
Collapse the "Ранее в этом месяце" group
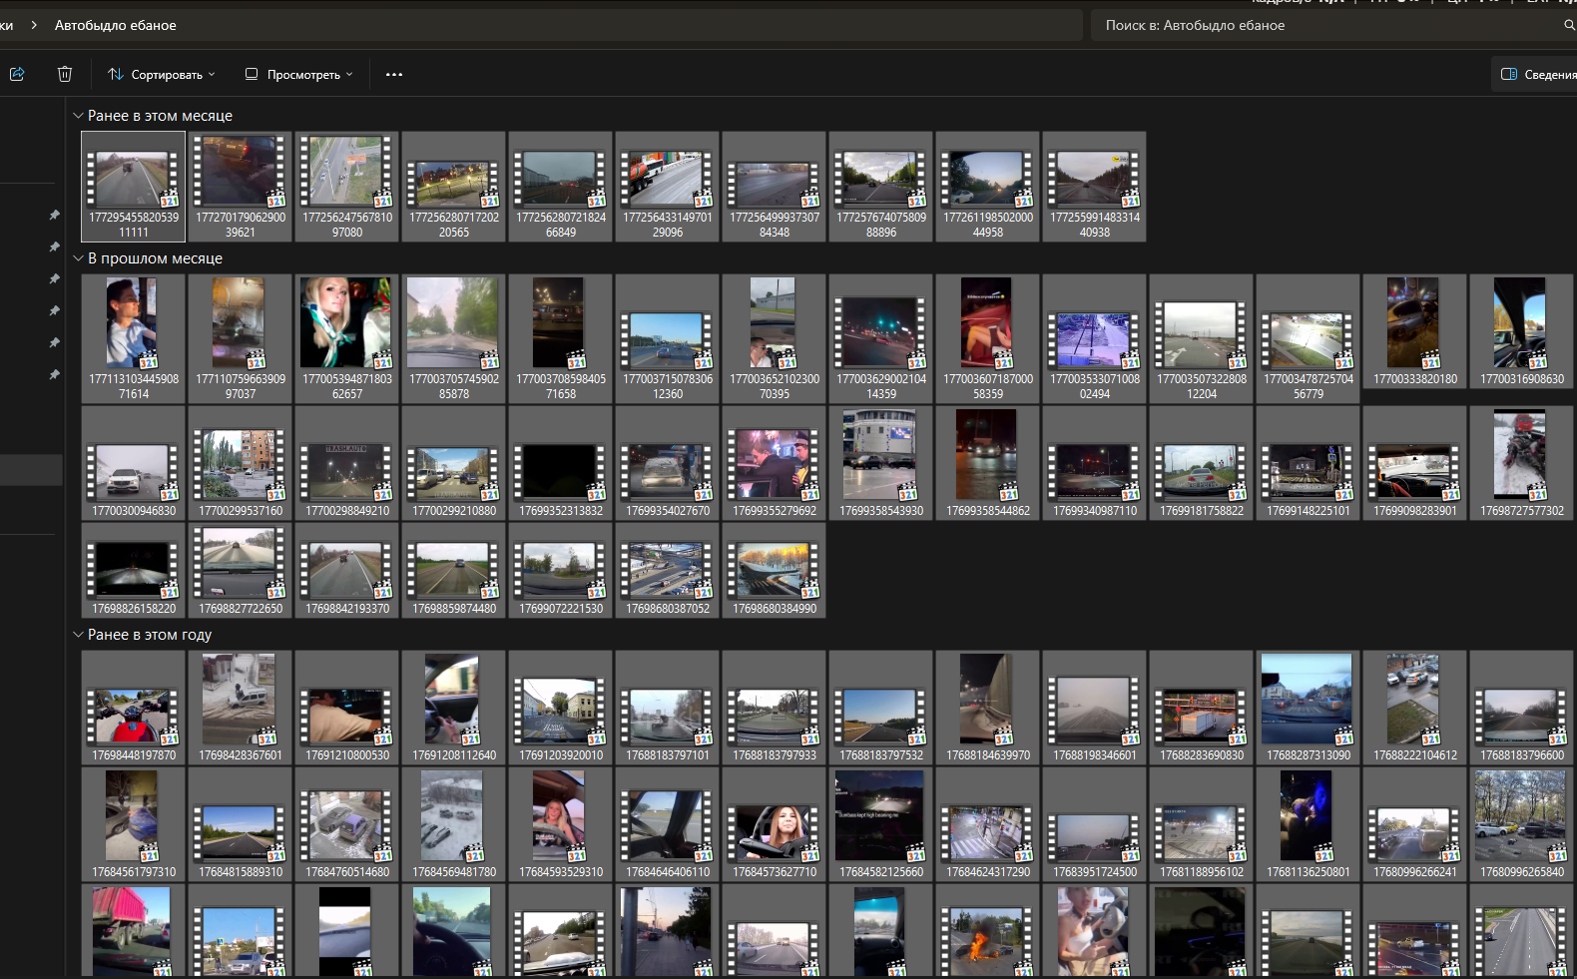pyautogui.click(x=78, y=116)
